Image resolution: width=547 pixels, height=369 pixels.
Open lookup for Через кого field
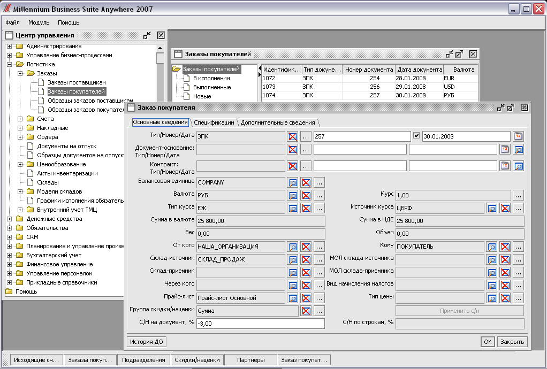tap(293, 286)
